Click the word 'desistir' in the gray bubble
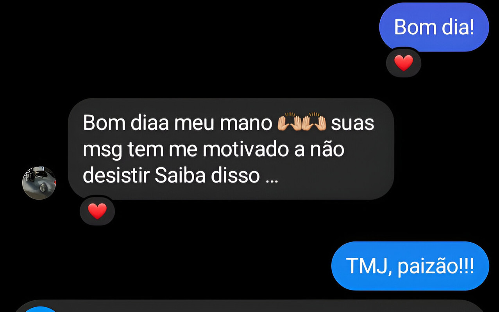Screen dimensions: 499x312 [116, 176]
